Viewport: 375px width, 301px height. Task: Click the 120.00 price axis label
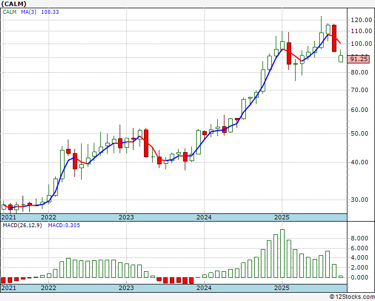click(361, 20)
